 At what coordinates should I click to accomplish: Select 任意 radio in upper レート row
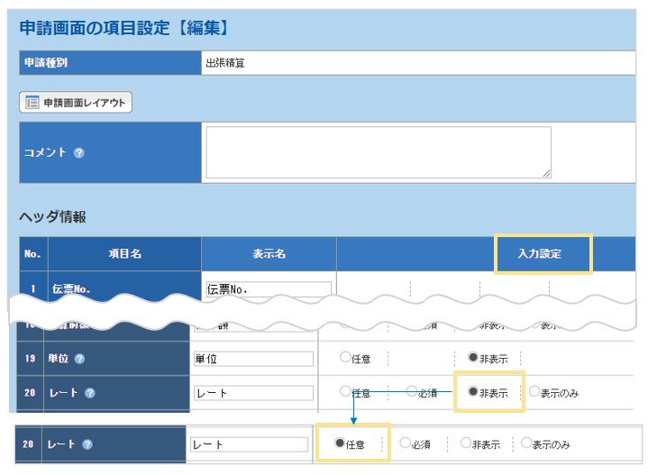[345, 391]
